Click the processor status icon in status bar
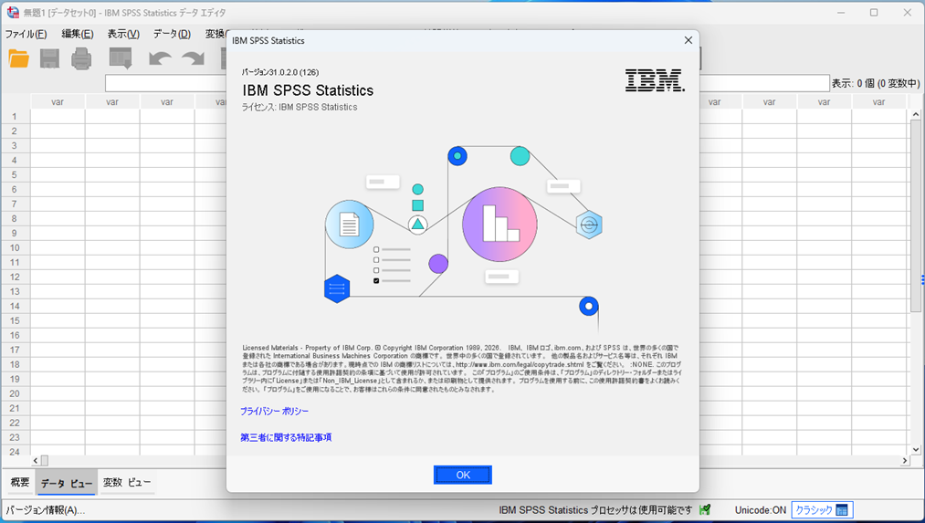Image resolution: width=925 pixels, height=523 pixels. tap(705, 509)
